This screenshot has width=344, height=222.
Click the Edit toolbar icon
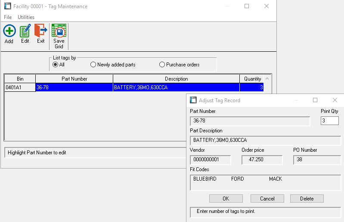pos(25,31)
